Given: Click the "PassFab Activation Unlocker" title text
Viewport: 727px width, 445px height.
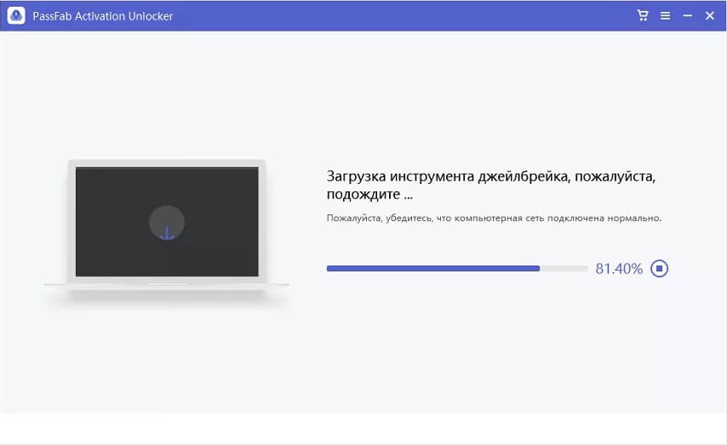Looking at the screenshot, I should point(102,16).
